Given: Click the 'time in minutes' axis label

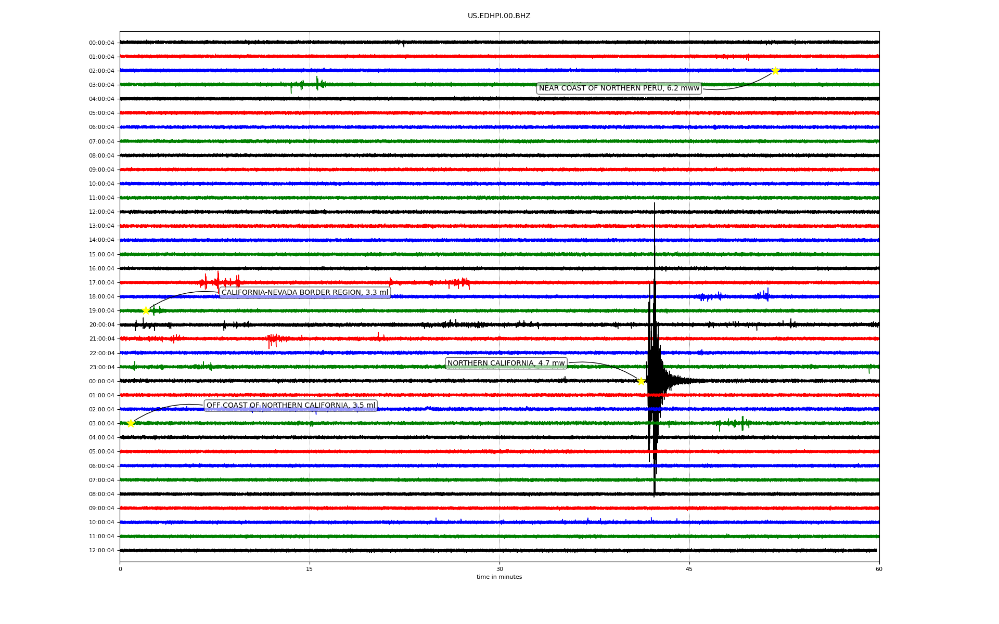Looking at the screenshot, I should (498, 577).
